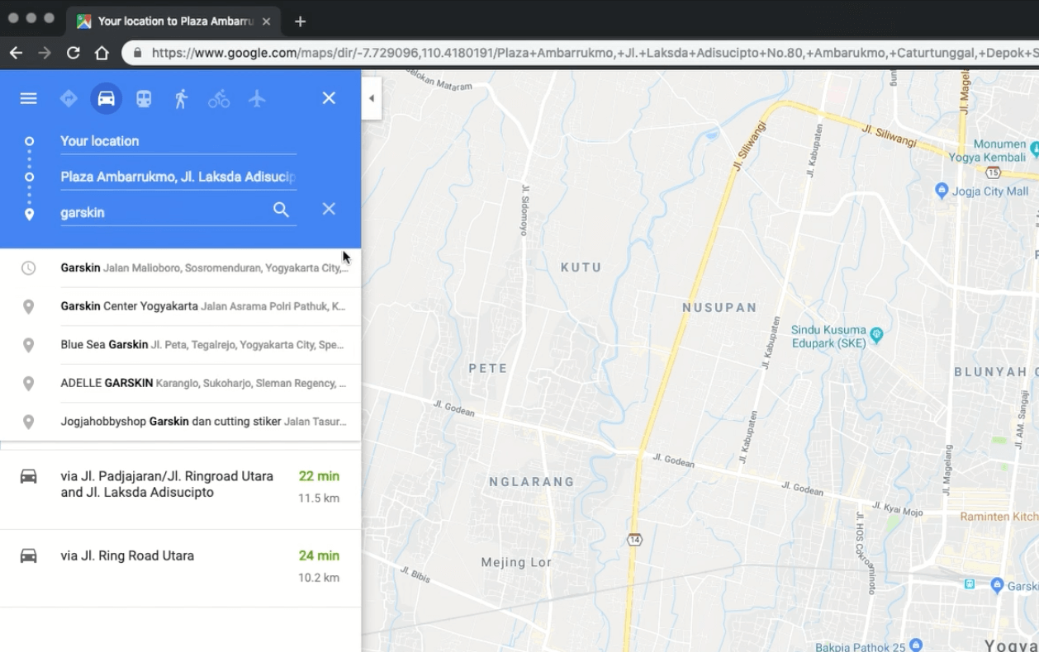Choose Garskin Center Yogyakarta suggestion
Viewport: 1039px width, 652px height.
180,306
